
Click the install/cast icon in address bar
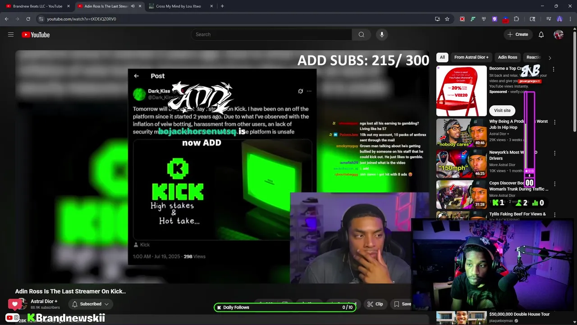(x=437, y=19)
